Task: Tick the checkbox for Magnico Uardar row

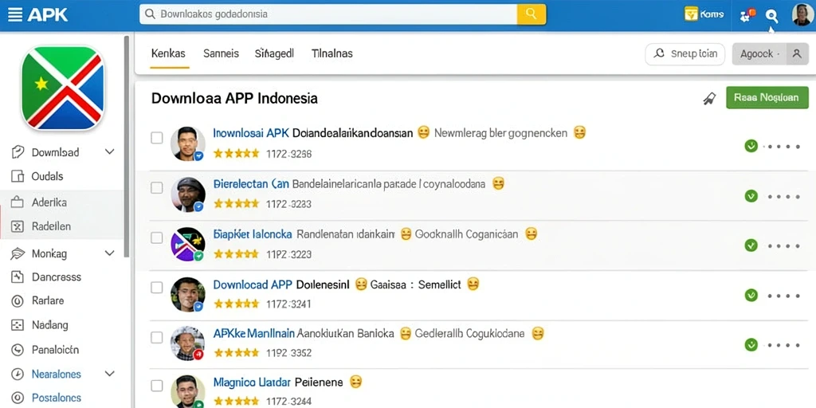Action: tap(157, 386)
